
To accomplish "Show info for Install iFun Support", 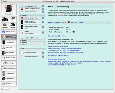I will [43, 52].
